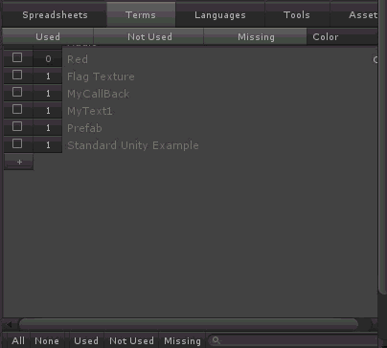
Task: Check the MyCallBack term checkbox
Action: (17, 92)
